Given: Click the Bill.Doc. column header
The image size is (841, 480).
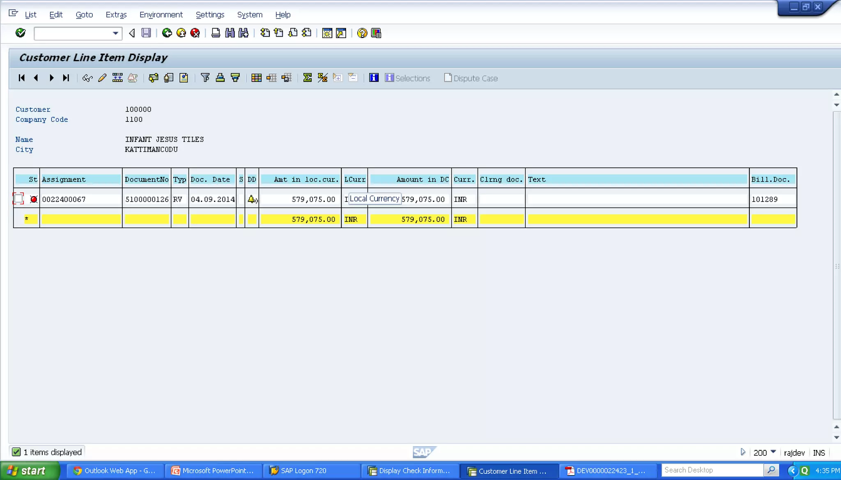Looking at the screenshot, I should pos(772,179).
